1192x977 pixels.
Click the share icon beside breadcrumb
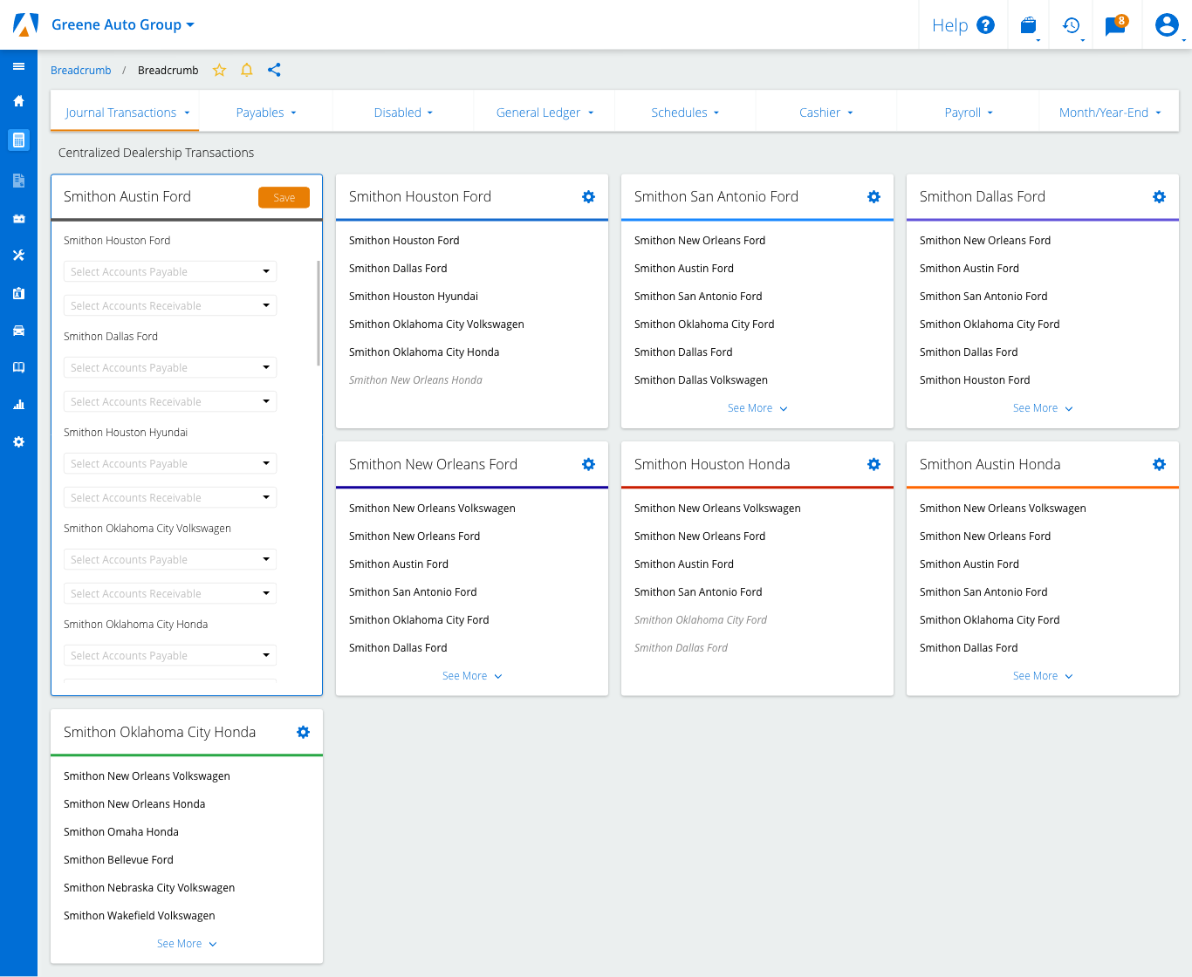coord(274,71)
